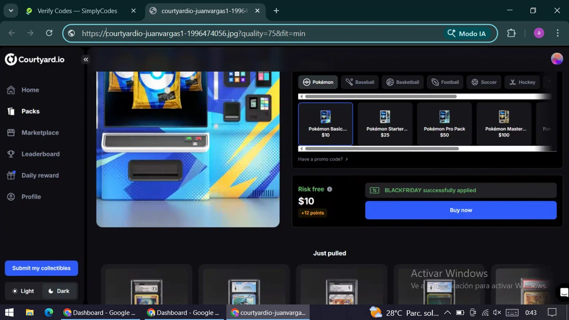Click Submit my collectibles button

(41, 268)
